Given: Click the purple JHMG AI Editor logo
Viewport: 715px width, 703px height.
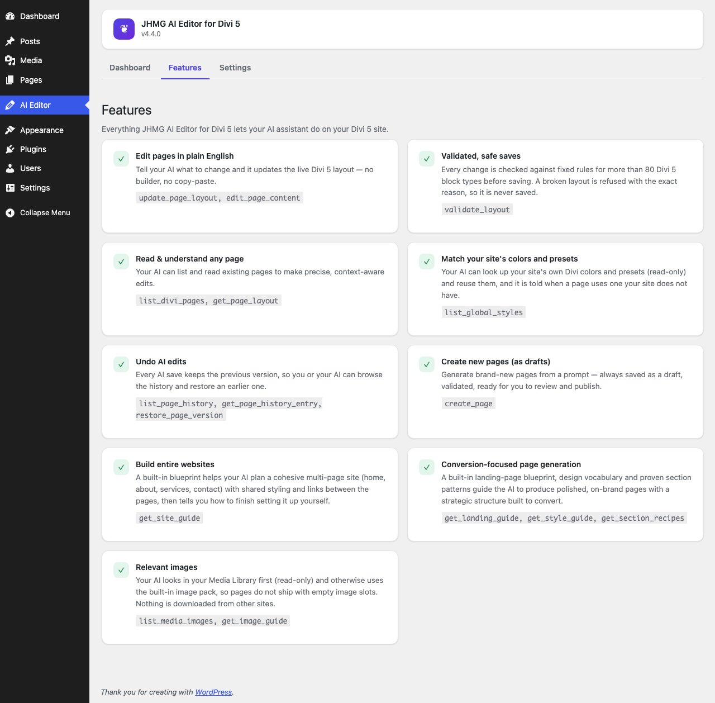Looking at the screenshot, I should 124,29.
